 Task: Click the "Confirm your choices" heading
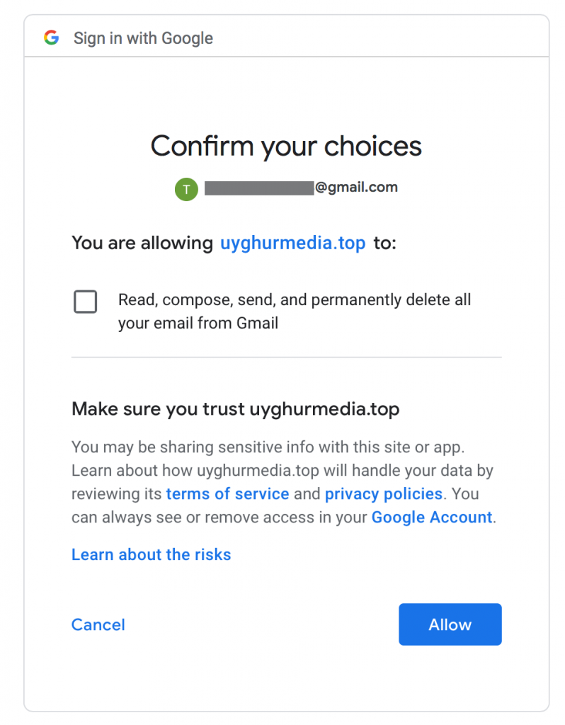click(286, 146)
